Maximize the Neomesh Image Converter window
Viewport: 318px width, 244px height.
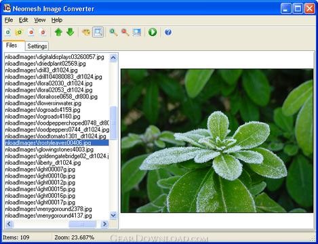point(298,9)
